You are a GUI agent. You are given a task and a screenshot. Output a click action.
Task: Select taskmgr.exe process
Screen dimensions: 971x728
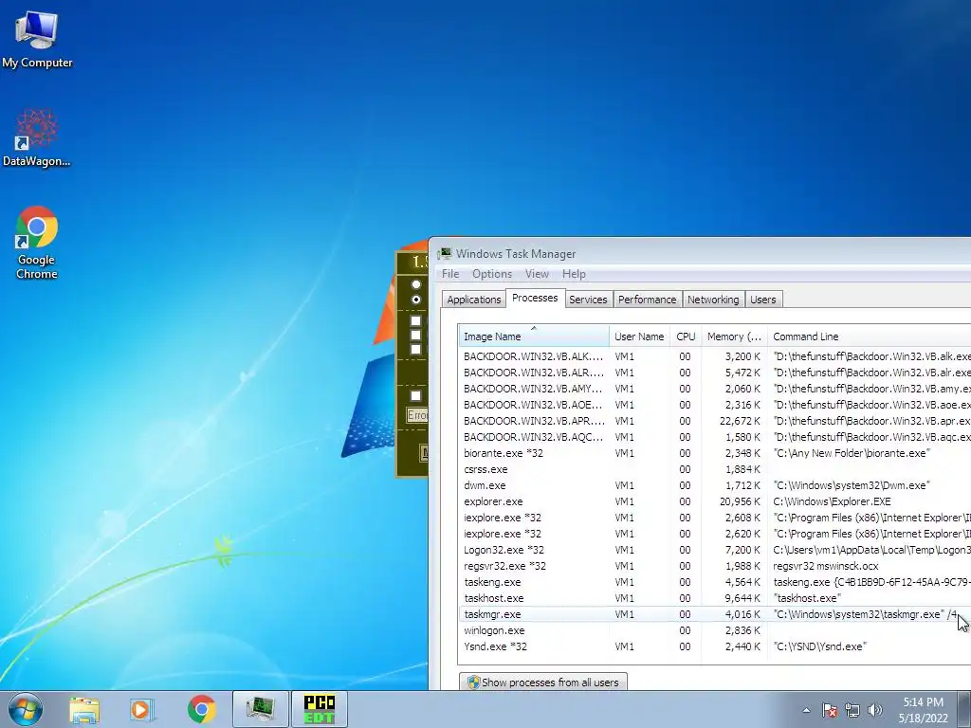(x=715, y=614)
